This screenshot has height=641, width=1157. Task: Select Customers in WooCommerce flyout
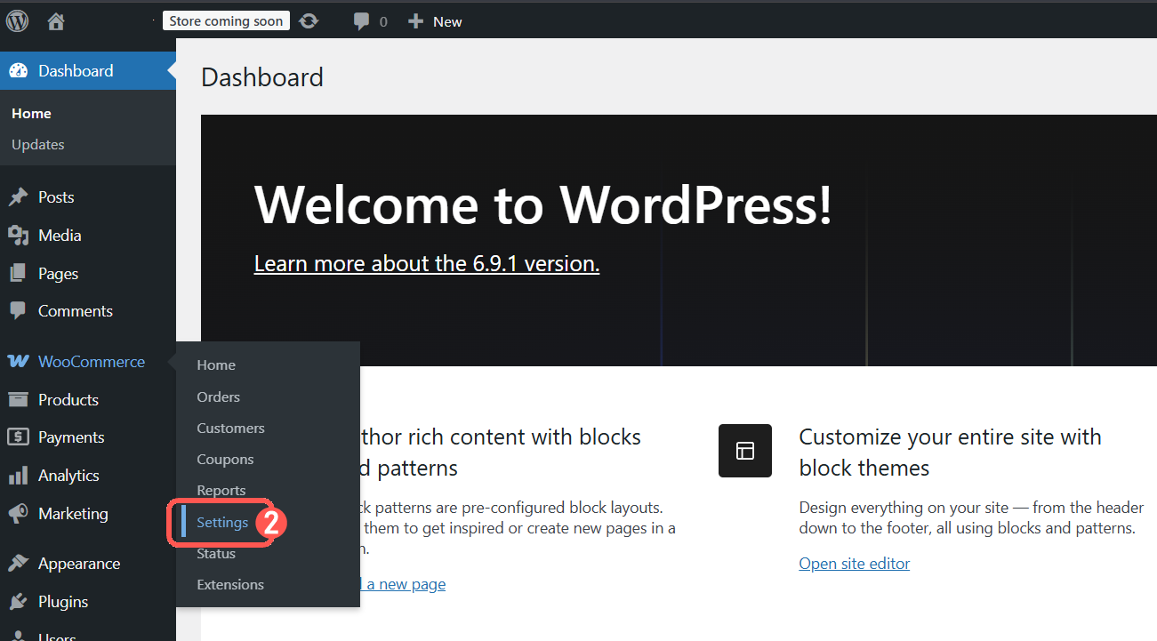[231, 429]
